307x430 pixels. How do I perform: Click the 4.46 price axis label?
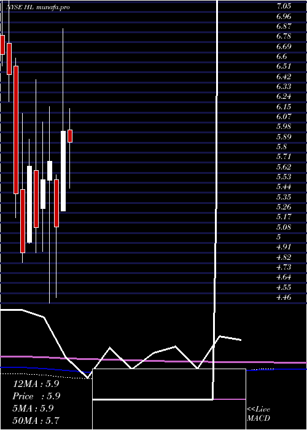click(x=284, y=297)
